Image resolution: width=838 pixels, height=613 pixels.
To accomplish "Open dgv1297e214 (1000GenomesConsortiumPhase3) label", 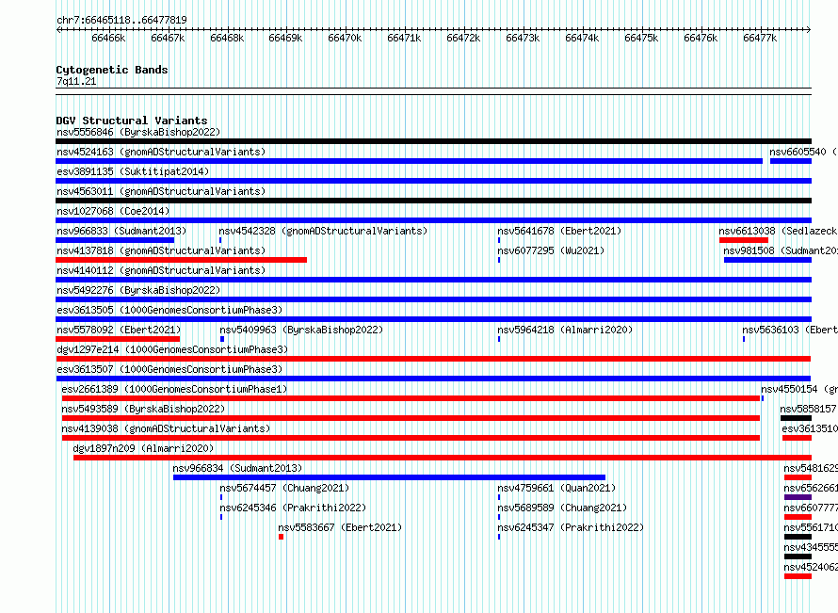I will point(172,349).
